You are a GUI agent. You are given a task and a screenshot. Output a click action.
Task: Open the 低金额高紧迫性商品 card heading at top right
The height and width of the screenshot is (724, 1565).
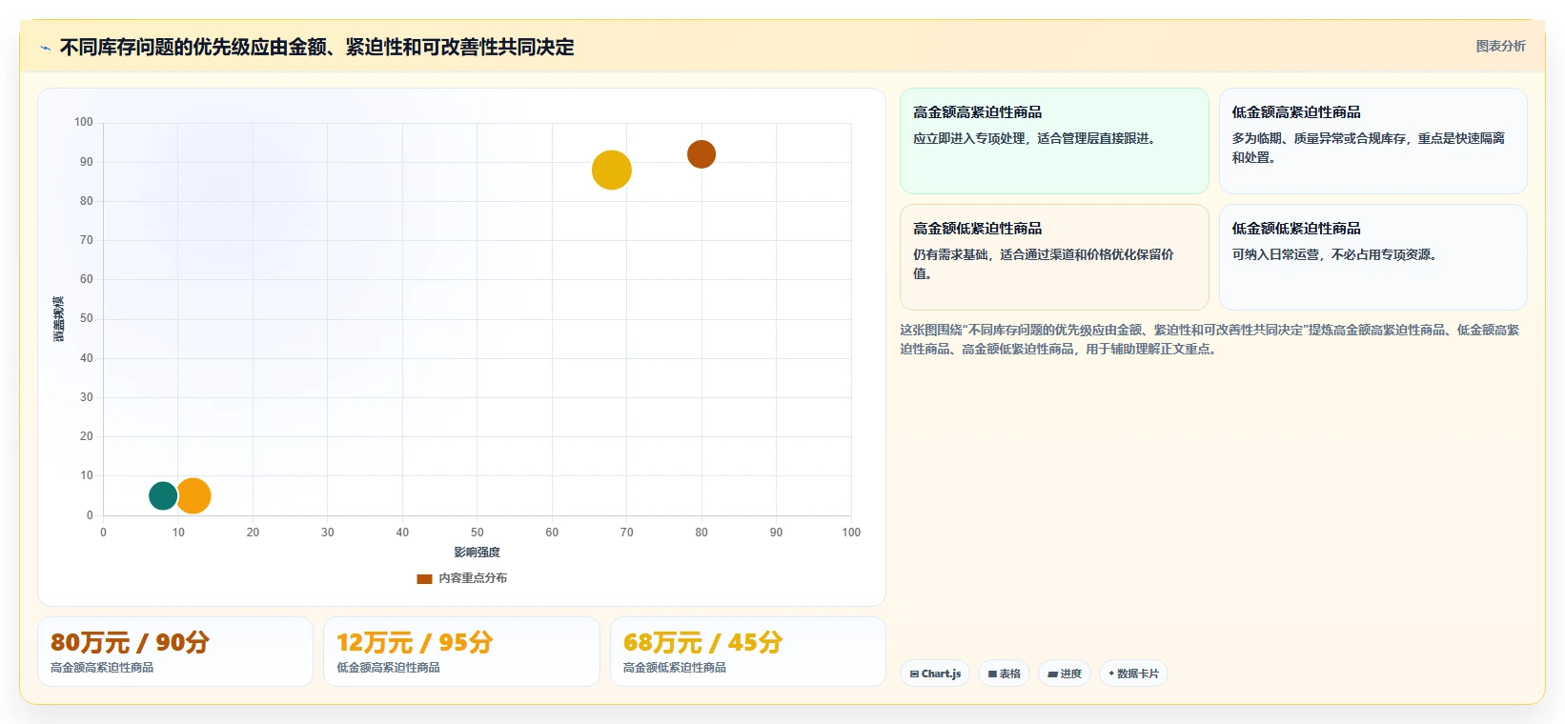1296,112
